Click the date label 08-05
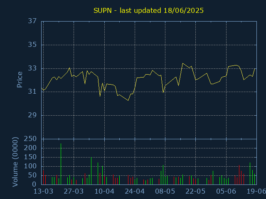The height and width of the screenshot is (199, 266). coord(165,192)
